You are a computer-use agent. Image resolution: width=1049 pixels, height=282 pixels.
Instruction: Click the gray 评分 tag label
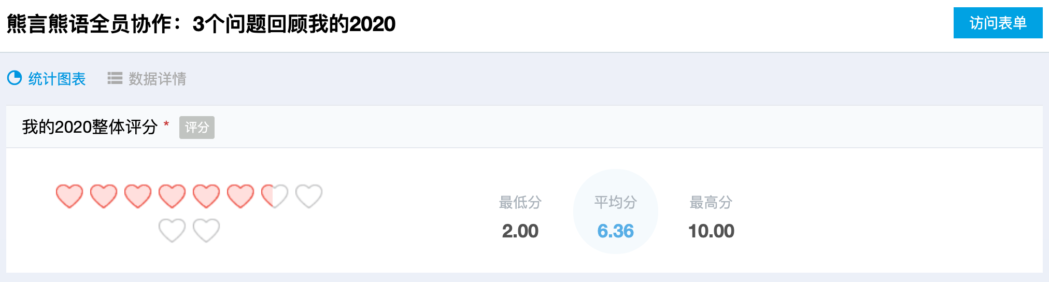[197, 128]
